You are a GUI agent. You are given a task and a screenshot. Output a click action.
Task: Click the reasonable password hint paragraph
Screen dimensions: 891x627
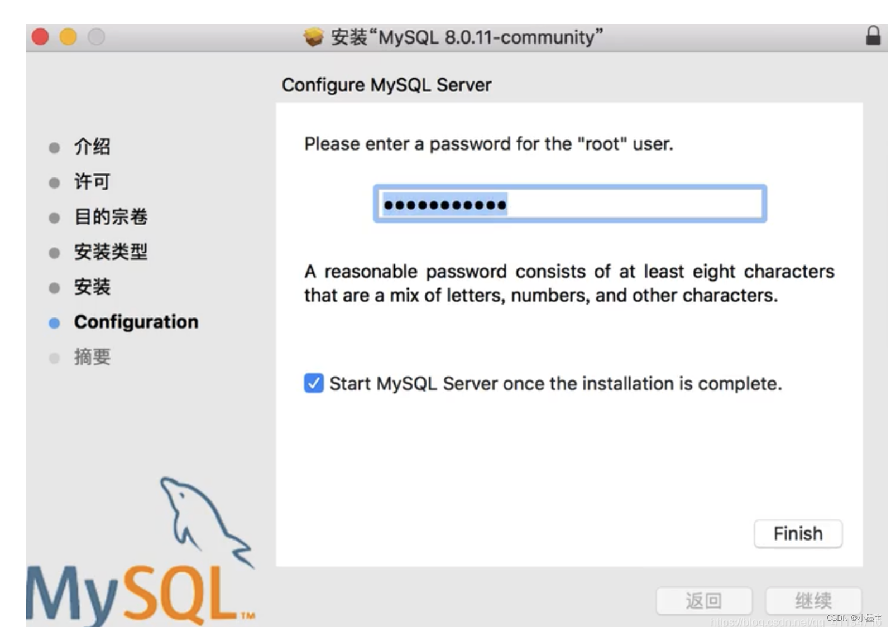pos(569,283)
